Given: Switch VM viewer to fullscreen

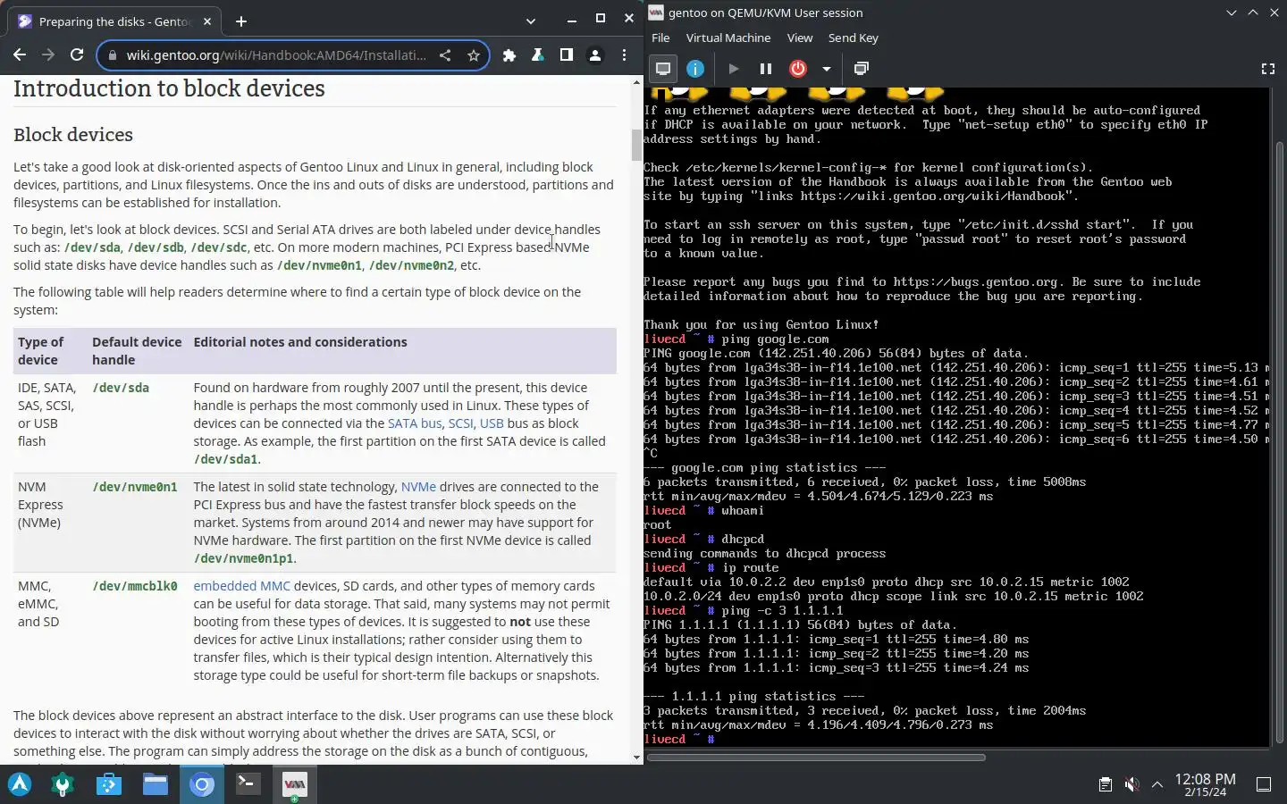Looking at the screenshot, I should (1267, 69).
